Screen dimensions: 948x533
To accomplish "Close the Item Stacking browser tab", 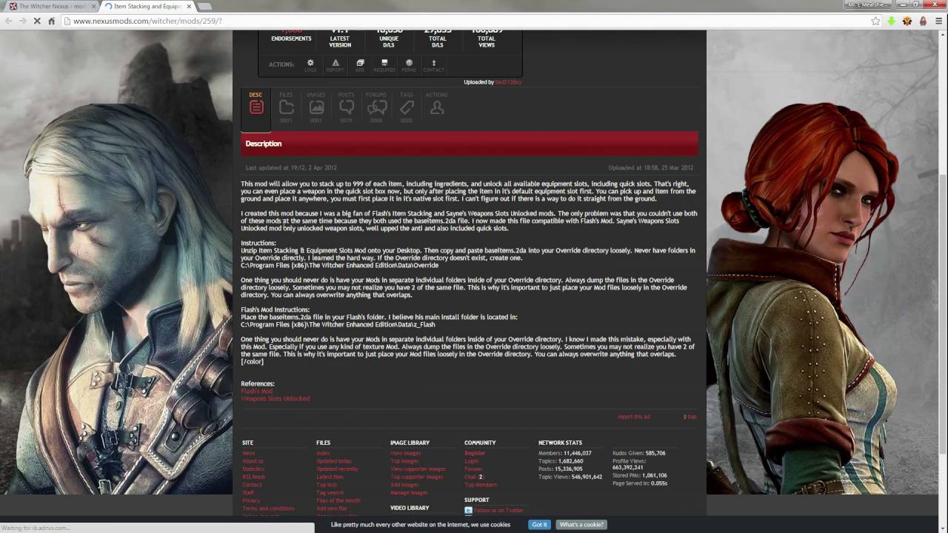I will (x=189, y=6).
